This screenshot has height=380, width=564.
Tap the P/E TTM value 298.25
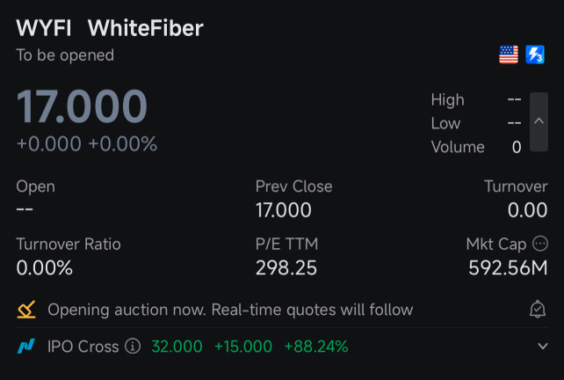point(286,267)
